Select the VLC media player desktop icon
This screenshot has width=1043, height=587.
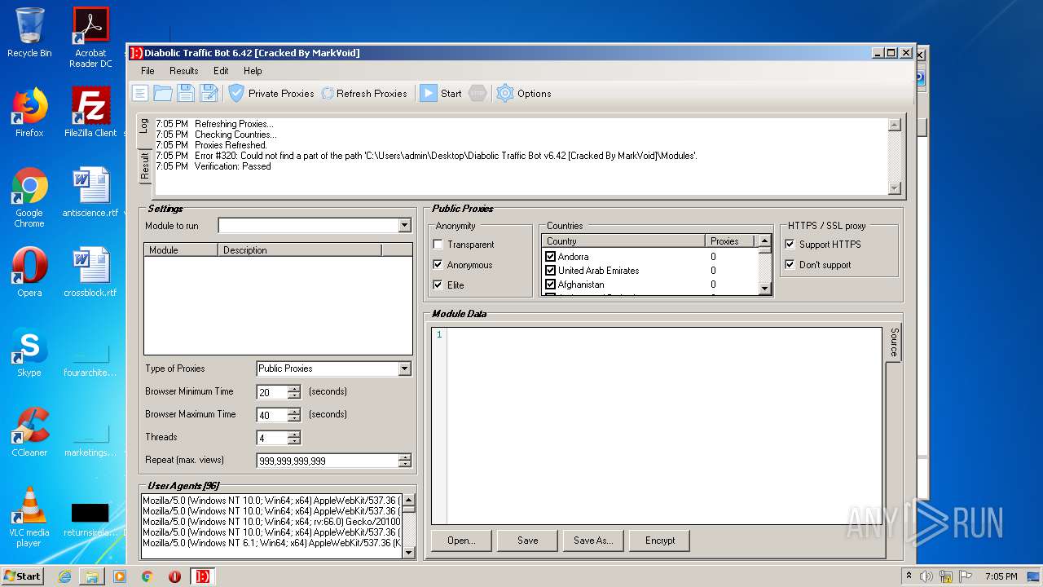pos(29,517)
